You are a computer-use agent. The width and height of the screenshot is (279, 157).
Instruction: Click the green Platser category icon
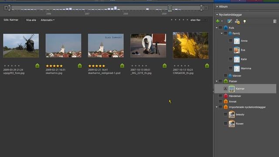pos(226,81)
